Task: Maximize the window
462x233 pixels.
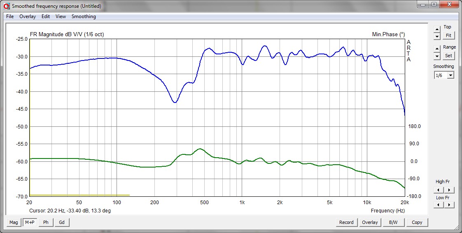Action: point(434,4)
